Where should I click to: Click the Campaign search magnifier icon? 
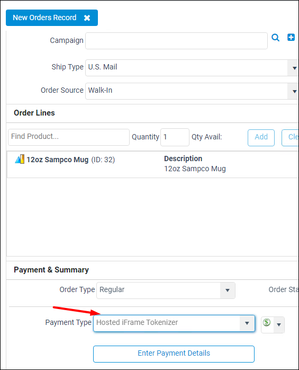point(275,38)
